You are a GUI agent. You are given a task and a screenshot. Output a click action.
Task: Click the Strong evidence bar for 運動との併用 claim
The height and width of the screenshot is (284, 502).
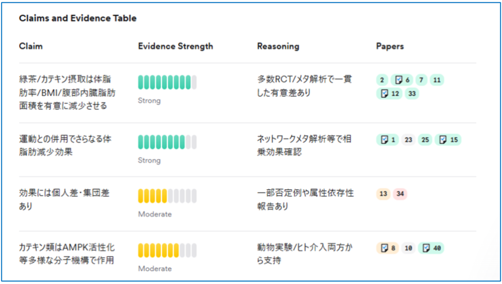point(167,142)
